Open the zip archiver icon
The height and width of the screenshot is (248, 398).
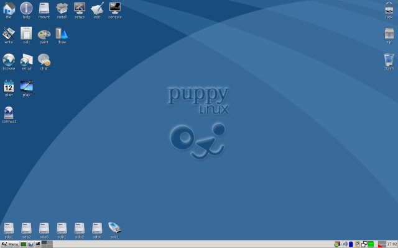click(389, 36)
